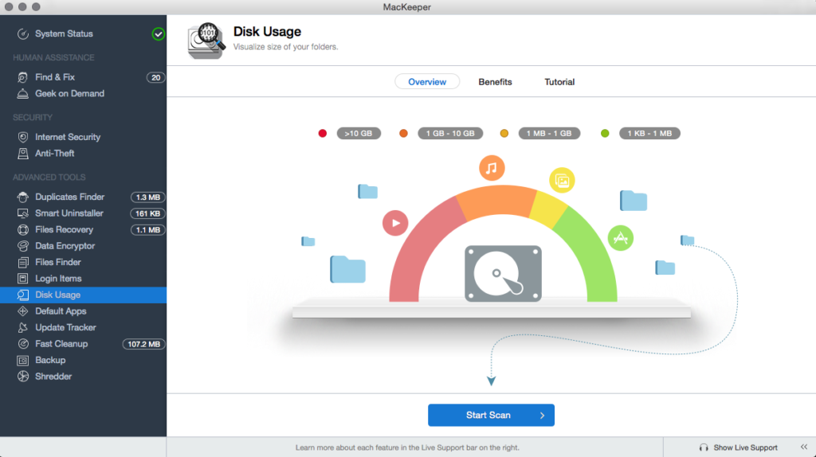Select Files Recovery tool
This screenshot has height=457, width=816.
pos(64,230)
